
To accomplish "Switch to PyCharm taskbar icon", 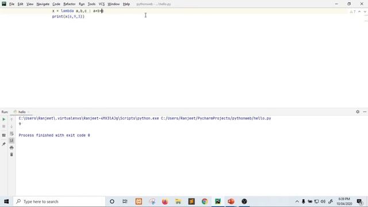I will 218,201.
